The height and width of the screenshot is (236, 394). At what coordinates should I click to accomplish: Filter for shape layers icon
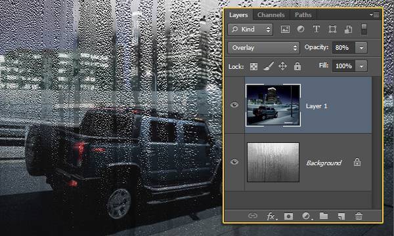pyautogui.click(x=332, y=29)
